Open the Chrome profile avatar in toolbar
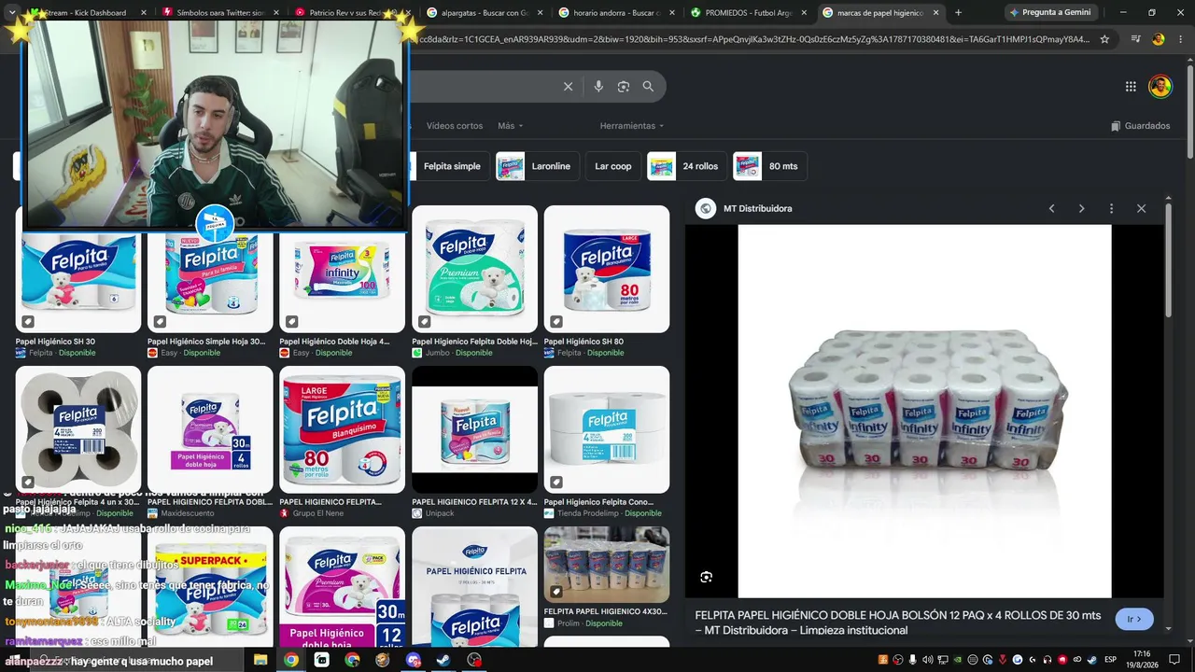The height and width of the screenshot is (672, 1195). point(1159,39)
